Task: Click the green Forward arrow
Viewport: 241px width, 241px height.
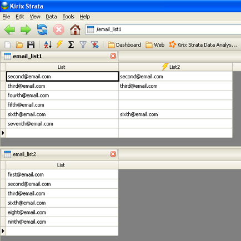Action: 26,29
